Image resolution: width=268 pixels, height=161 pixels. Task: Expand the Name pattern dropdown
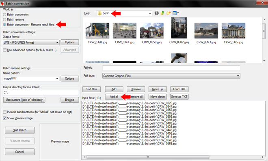click(x=31, y=78)
